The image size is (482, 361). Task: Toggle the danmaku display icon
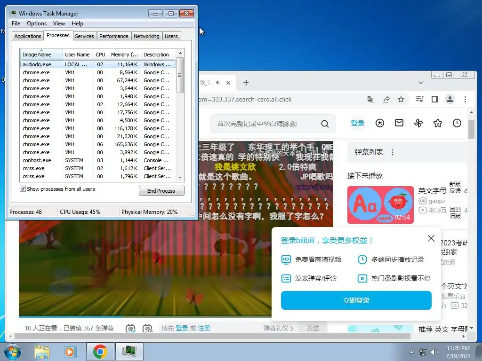click(x=131, y=329)
